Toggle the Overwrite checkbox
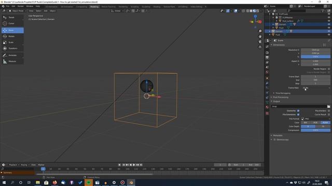The image size is (332, 186). (298, 111)
